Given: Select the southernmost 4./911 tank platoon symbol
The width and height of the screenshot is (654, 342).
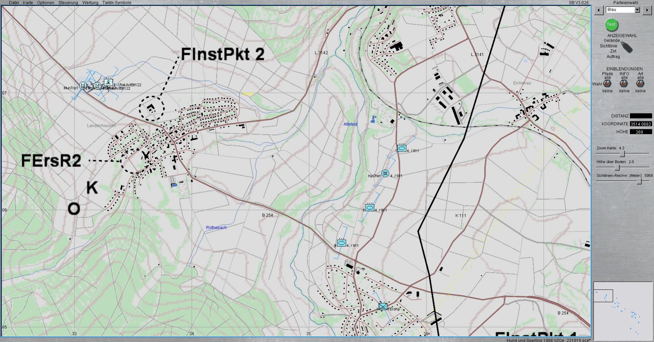Looking at the screenshot, I should [x=341, y=243].
